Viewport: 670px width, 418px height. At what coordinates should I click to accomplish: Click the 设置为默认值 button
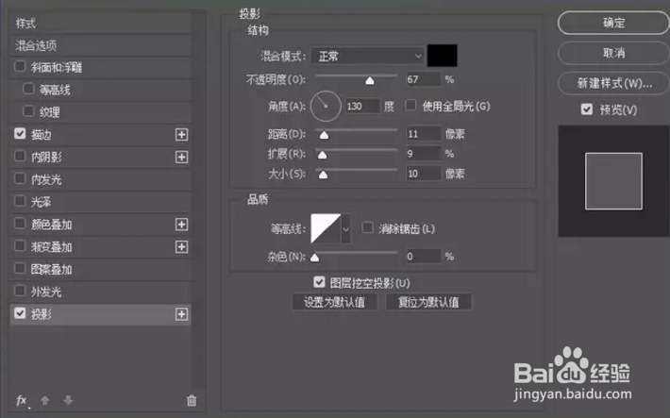(335, 302)
